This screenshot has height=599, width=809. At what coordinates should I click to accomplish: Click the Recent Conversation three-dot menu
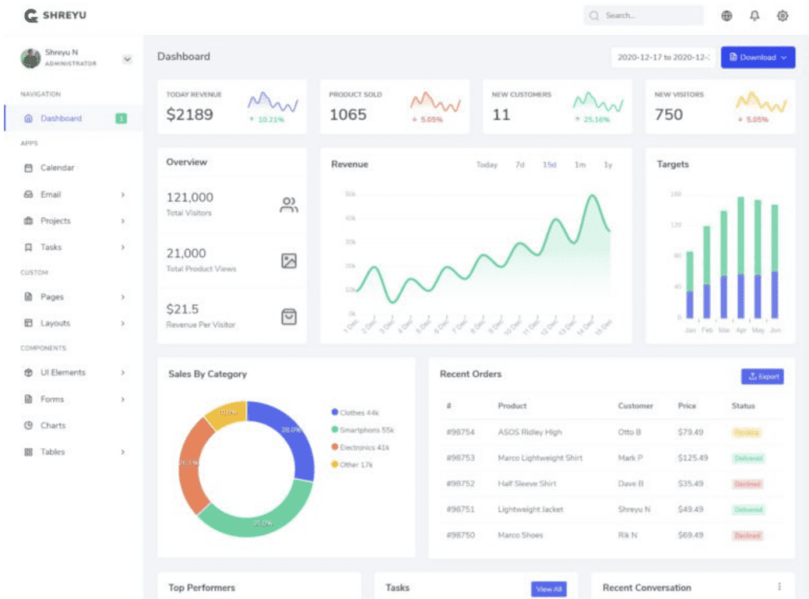(x=779, y=586)
